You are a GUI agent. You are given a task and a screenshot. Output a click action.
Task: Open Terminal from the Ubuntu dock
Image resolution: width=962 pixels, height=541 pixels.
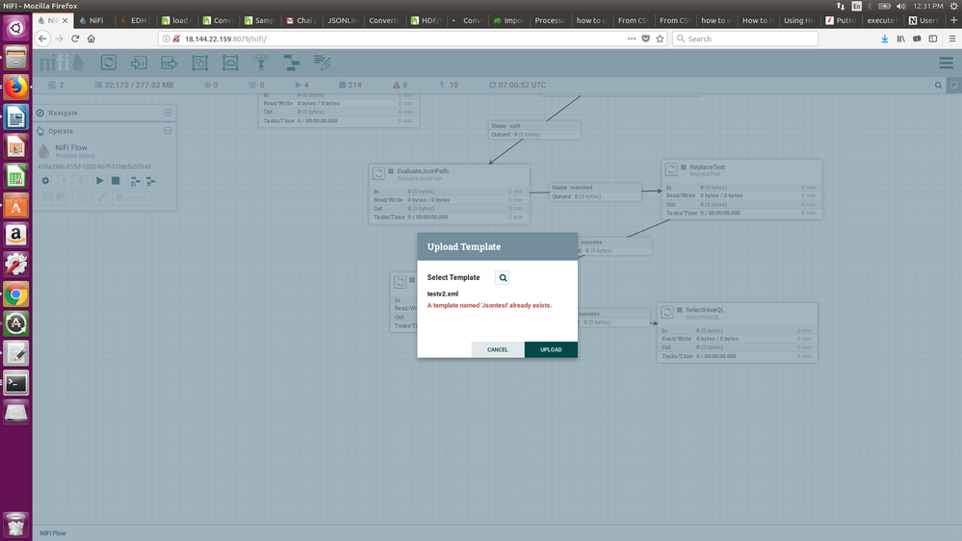point(16,383)
